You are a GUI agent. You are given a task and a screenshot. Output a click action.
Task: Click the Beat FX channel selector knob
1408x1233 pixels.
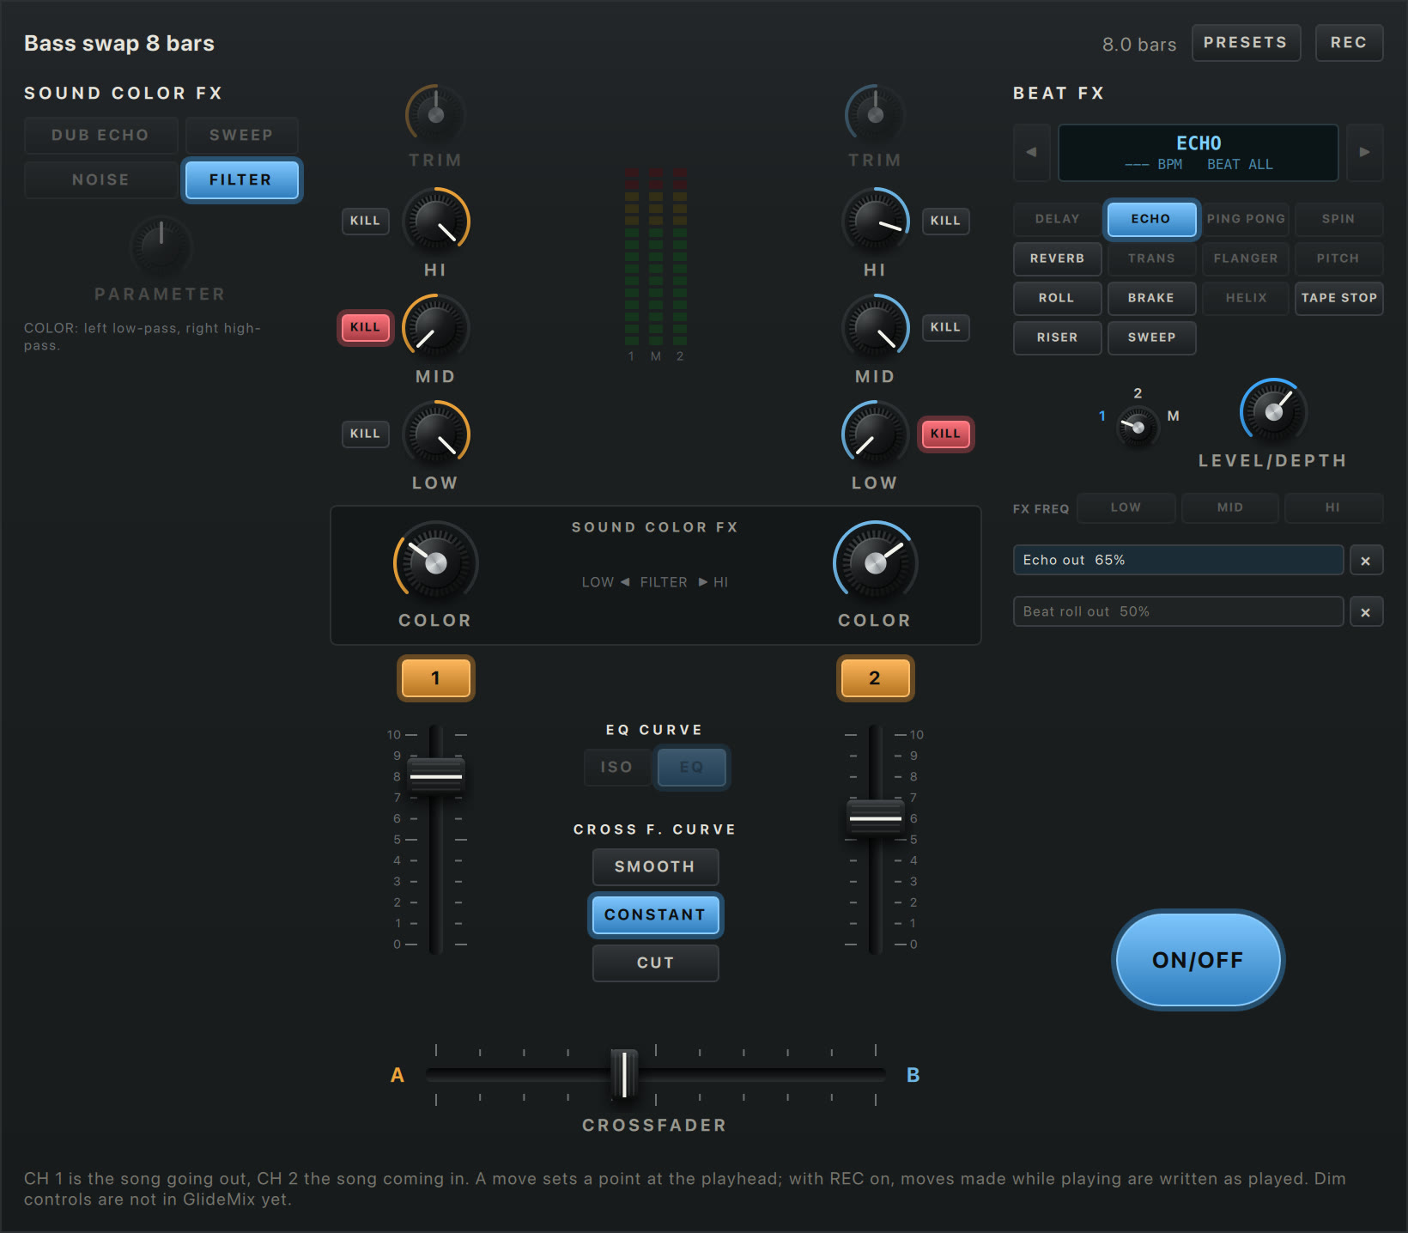(1138, 426)
